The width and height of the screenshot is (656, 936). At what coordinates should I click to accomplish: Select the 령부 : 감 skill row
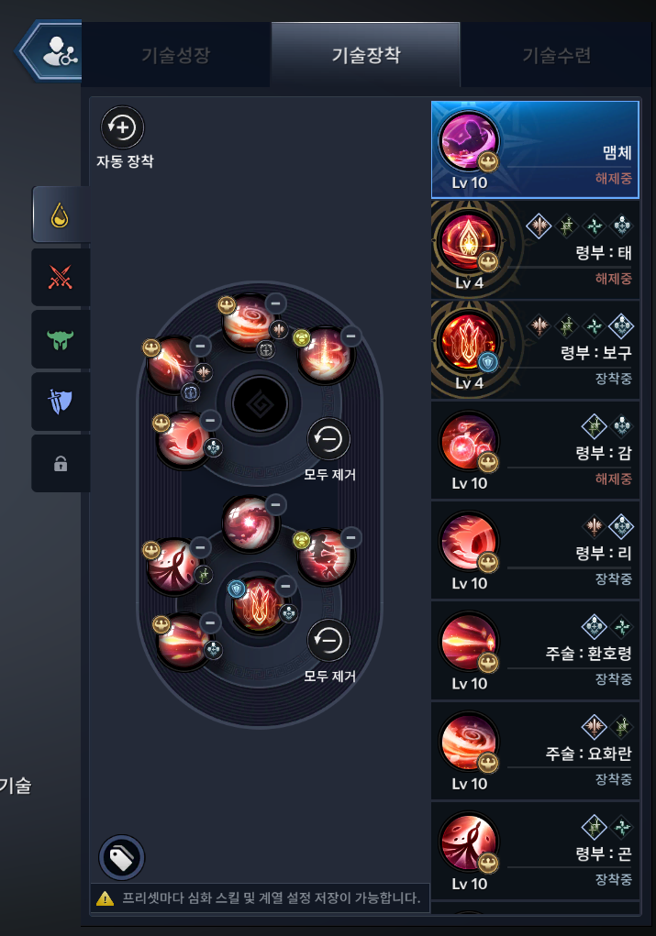point(535,450)
